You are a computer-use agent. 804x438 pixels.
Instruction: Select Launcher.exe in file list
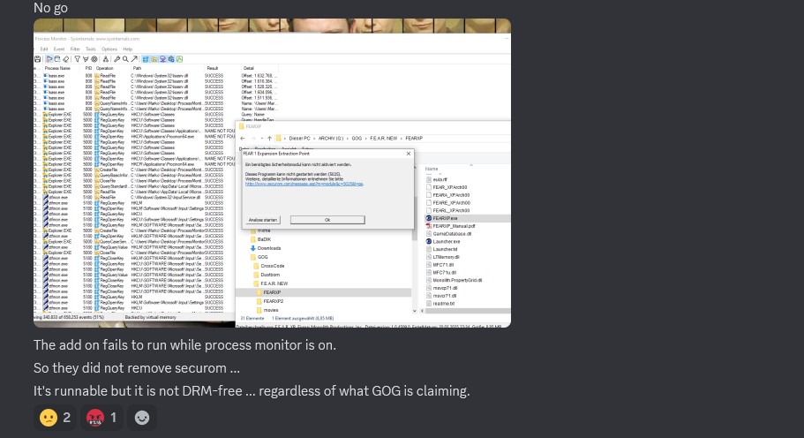point(446,242)
